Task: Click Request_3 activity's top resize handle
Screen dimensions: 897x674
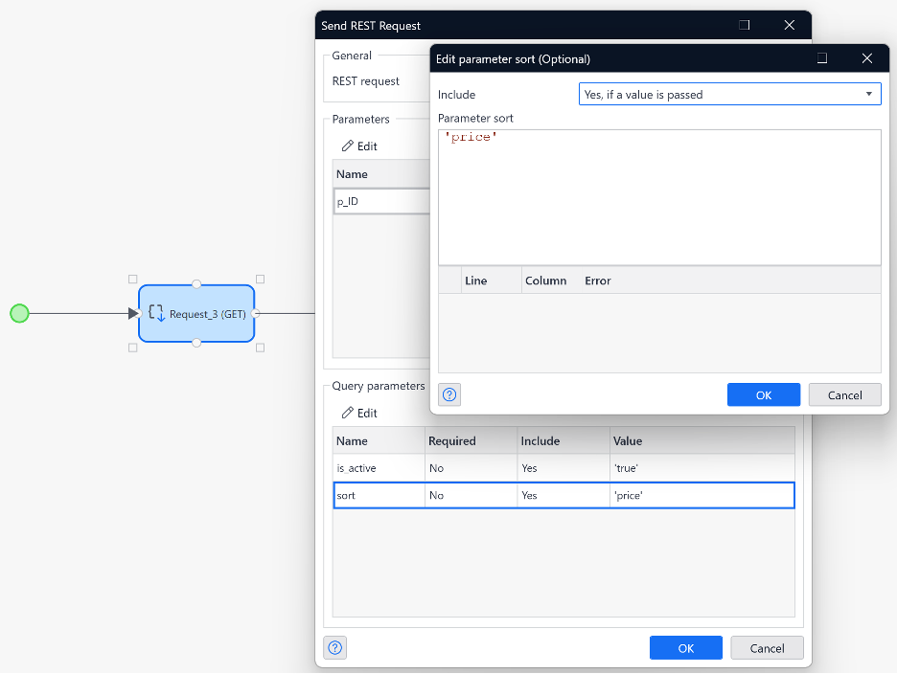Action: (196, 284)
